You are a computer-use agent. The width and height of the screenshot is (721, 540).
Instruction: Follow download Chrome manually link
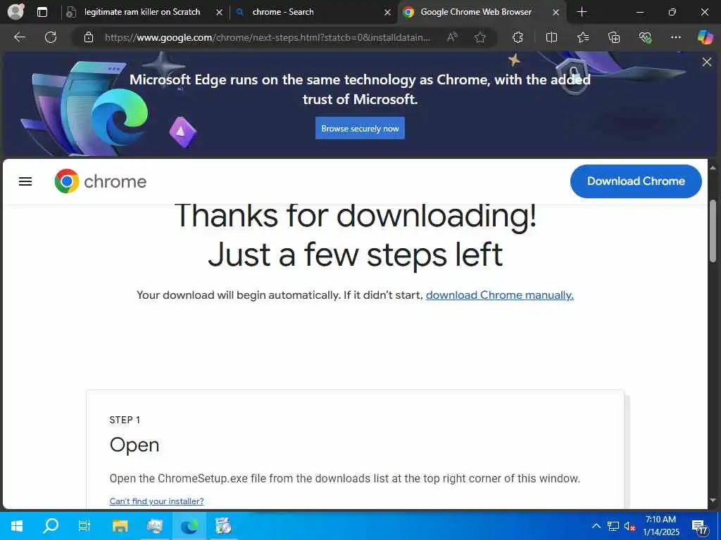(x=500, y=295)
